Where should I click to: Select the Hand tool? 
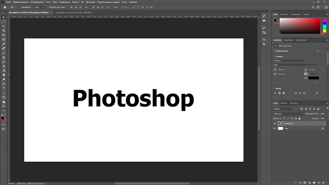(x=4, y=102)
